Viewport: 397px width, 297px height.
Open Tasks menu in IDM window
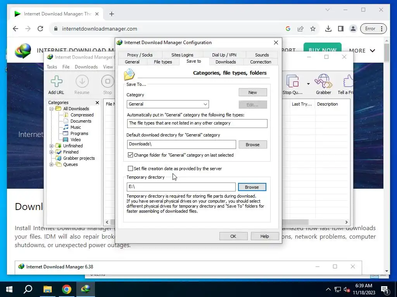tap(52, 67)
